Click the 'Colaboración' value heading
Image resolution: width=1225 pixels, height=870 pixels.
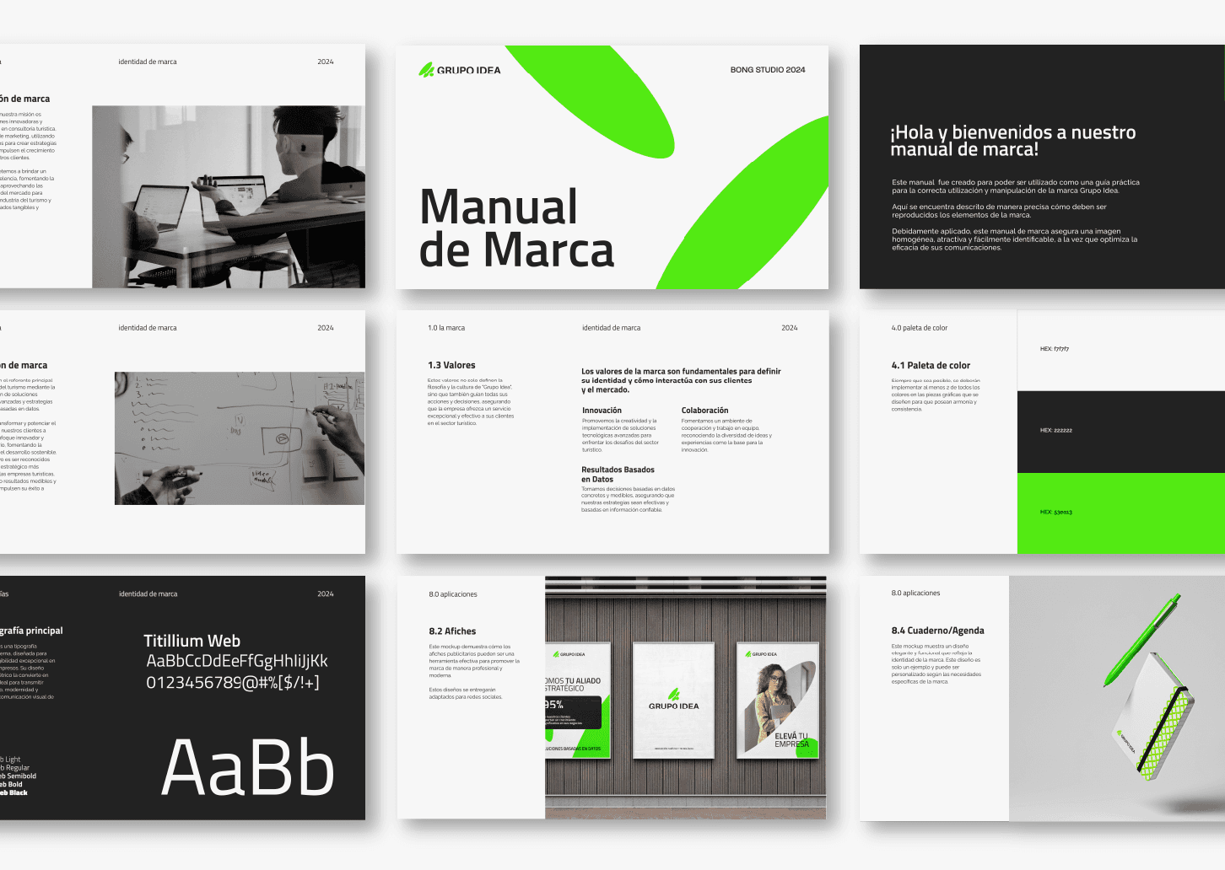[704, 411]
